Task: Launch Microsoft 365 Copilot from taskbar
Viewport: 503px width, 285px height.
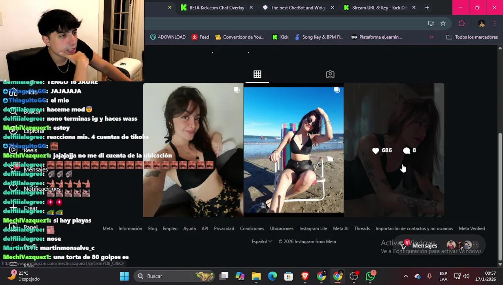Action: pos(240,276)
